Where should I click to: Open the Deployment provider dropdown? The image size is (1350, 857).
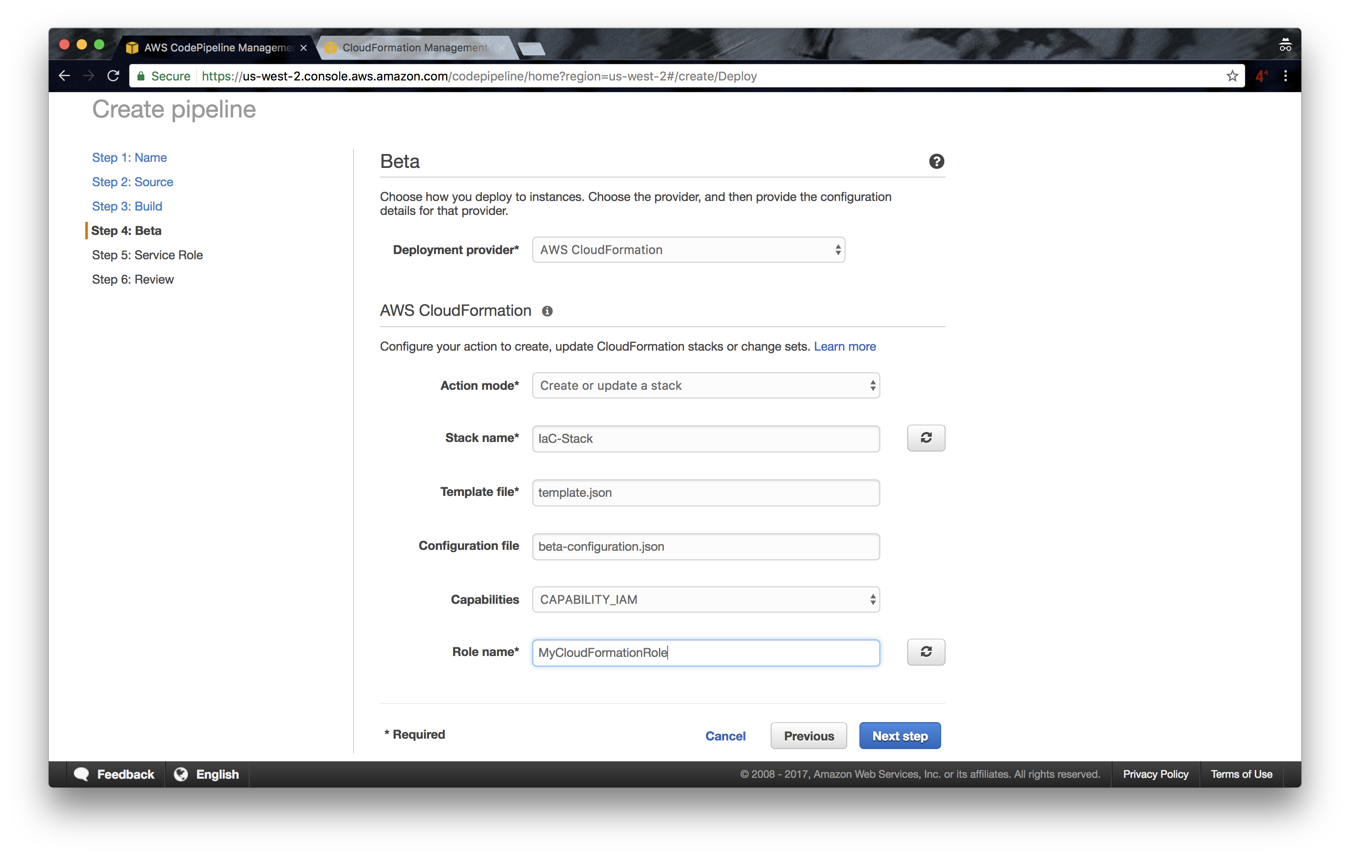pyautogui.click(x=688, y=250)
